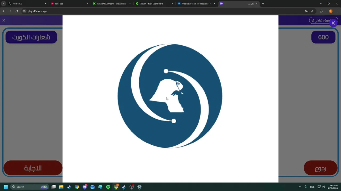Switch to Free Retro Game Collection tab
The height and width of the screenshot is (191, 341).
[196, 4]
